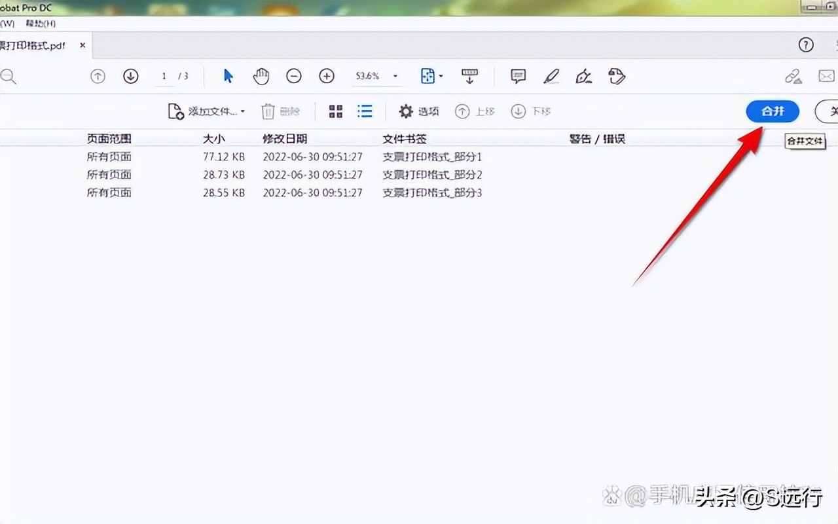Open 选项 options with the gear icon
The height and width of the screenshot is (524, 838).
419,111
